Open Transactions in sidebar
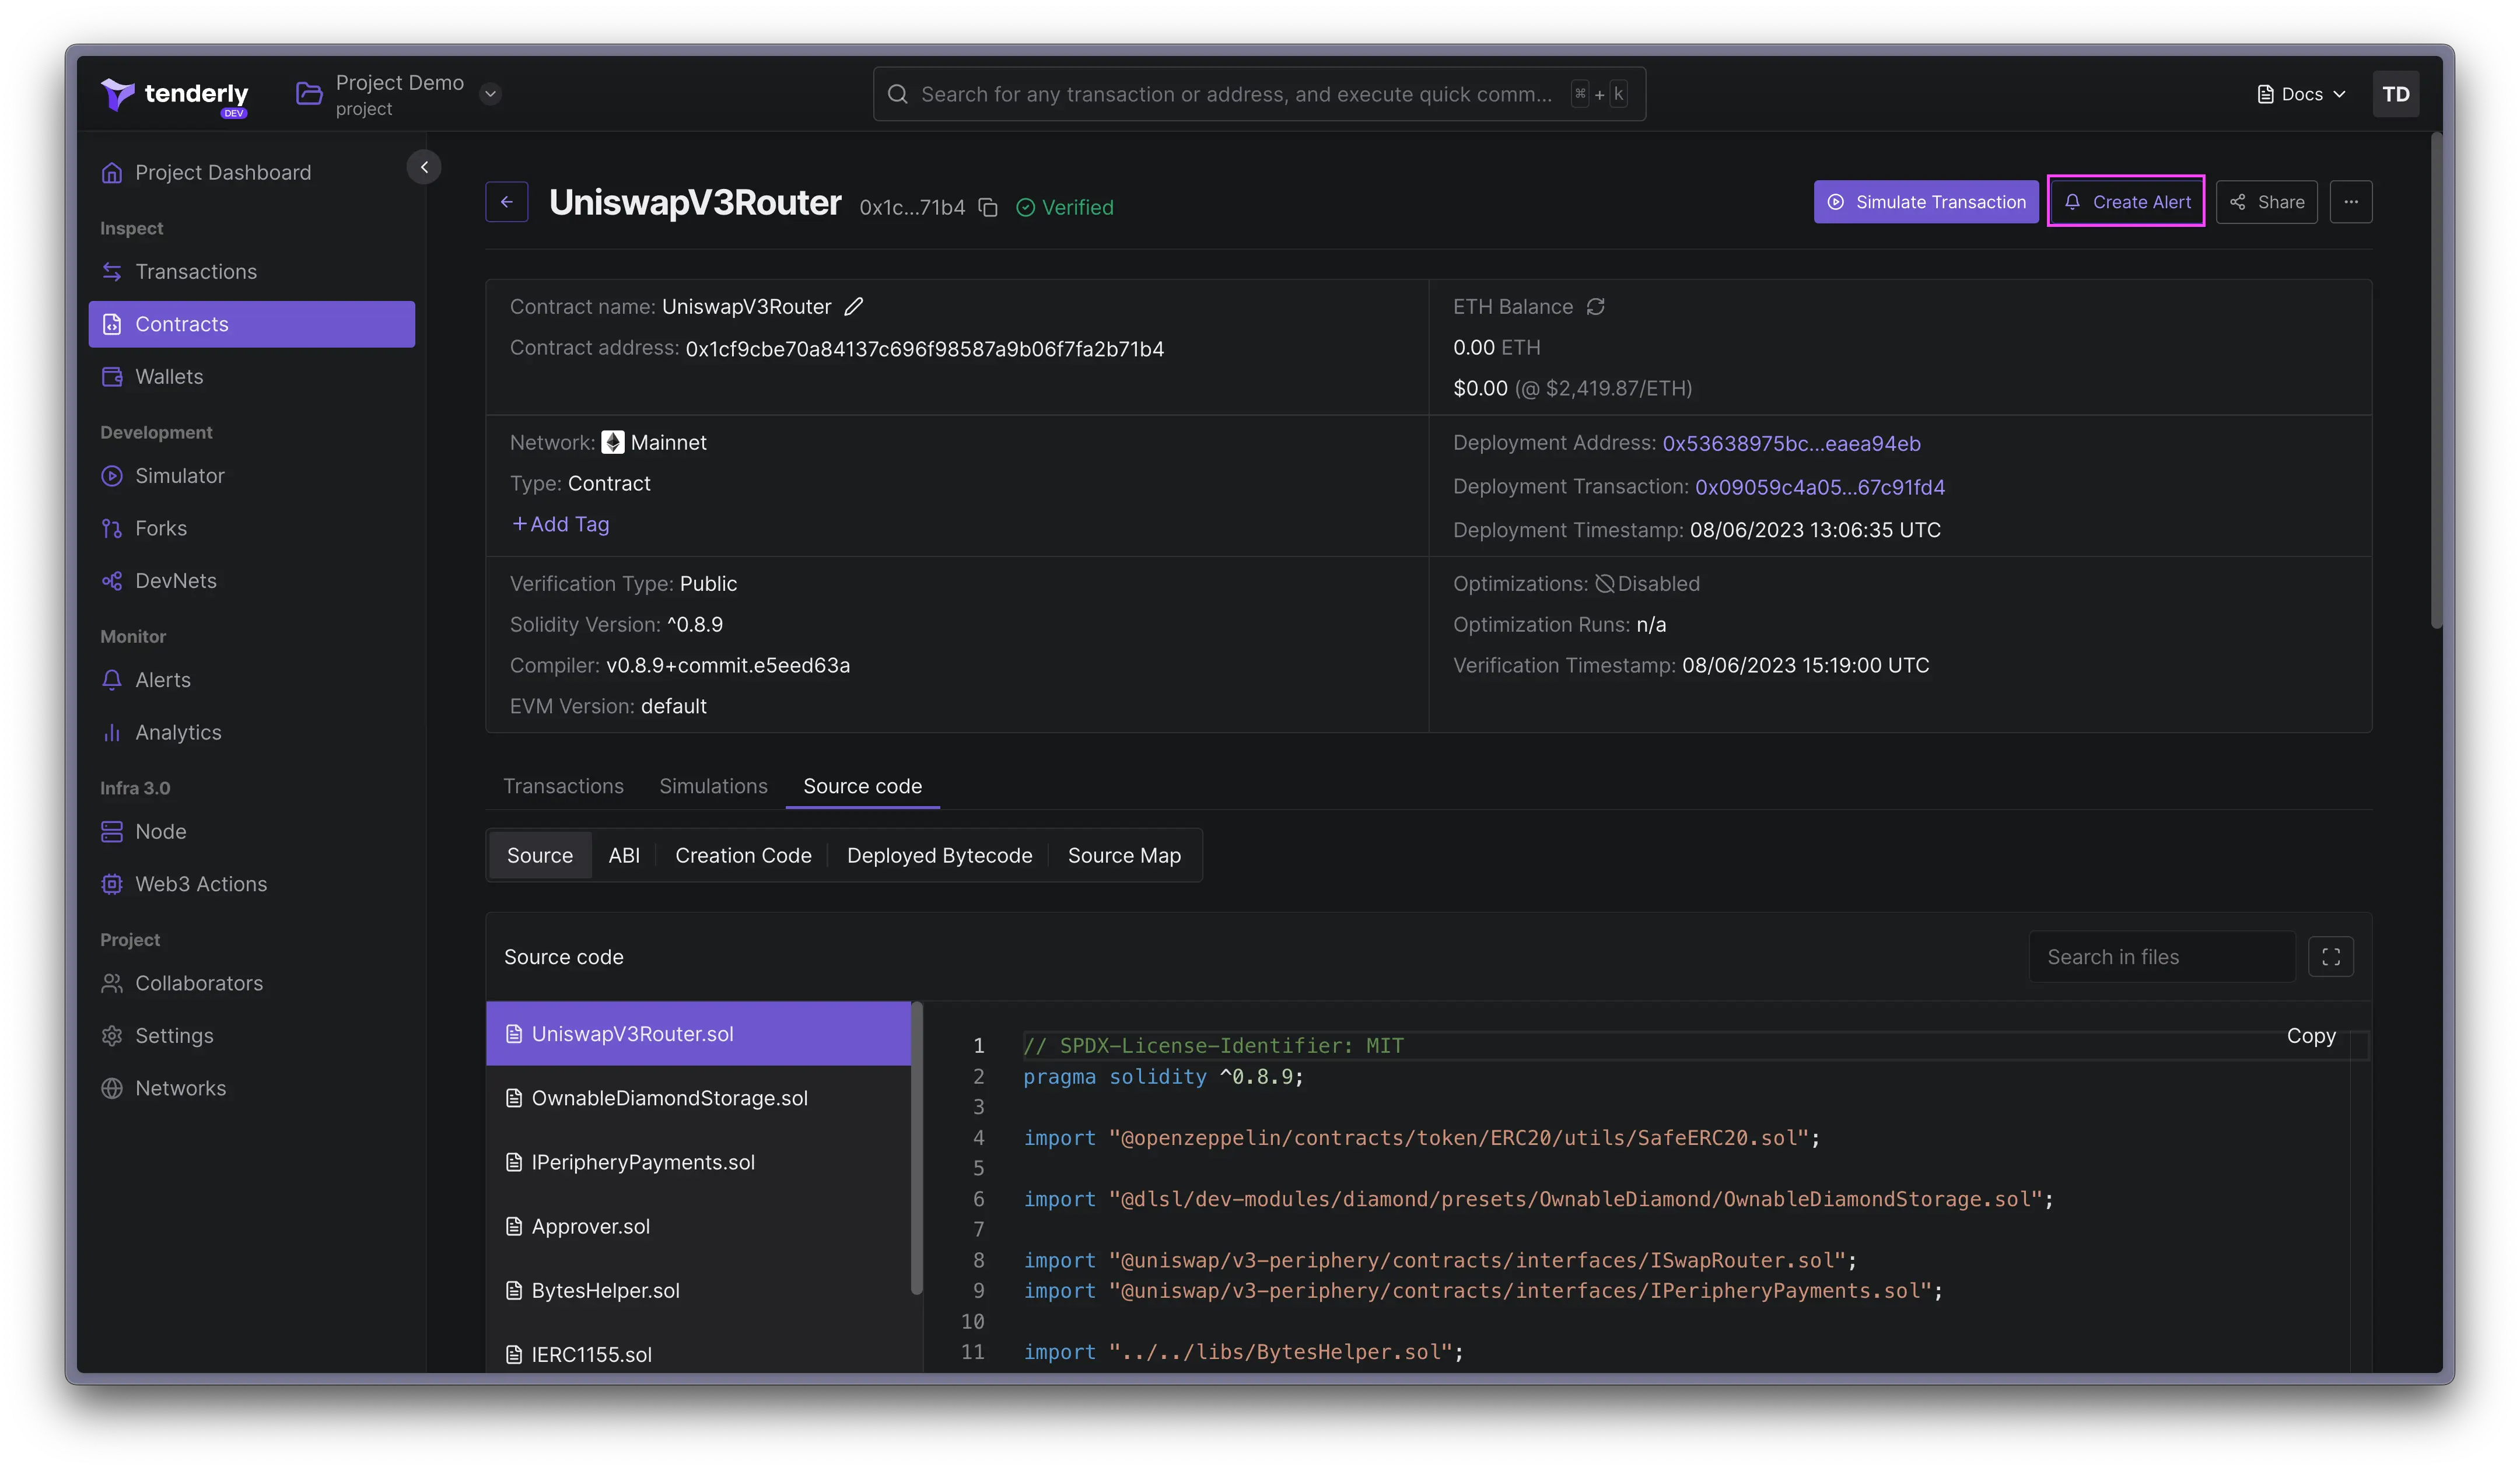Viewport: 2520px width, 1471px height. (x=252, y=272)
